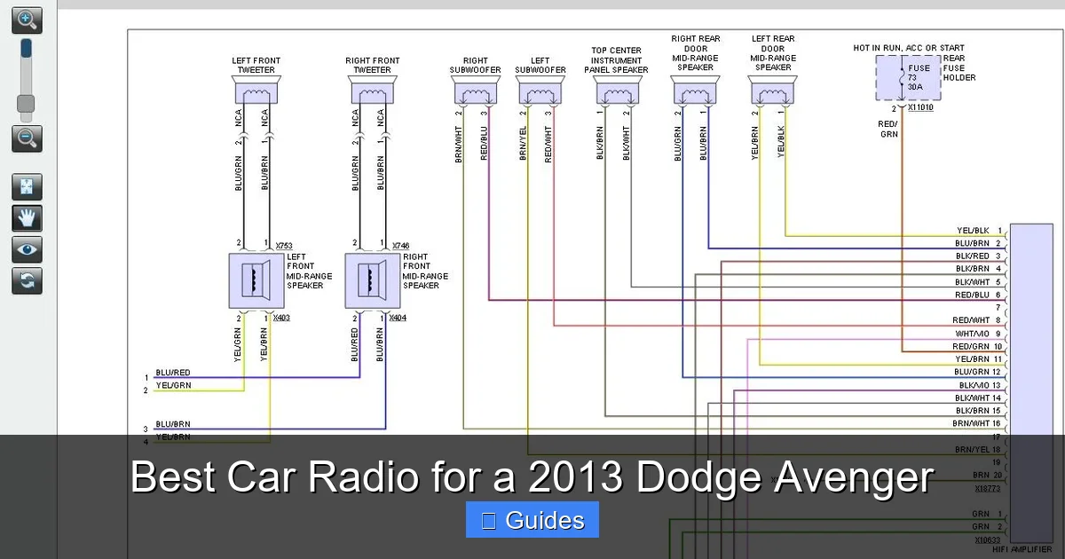Click the refresh diagram icon
1065x559 pixels.
click(x=27, y=281)
